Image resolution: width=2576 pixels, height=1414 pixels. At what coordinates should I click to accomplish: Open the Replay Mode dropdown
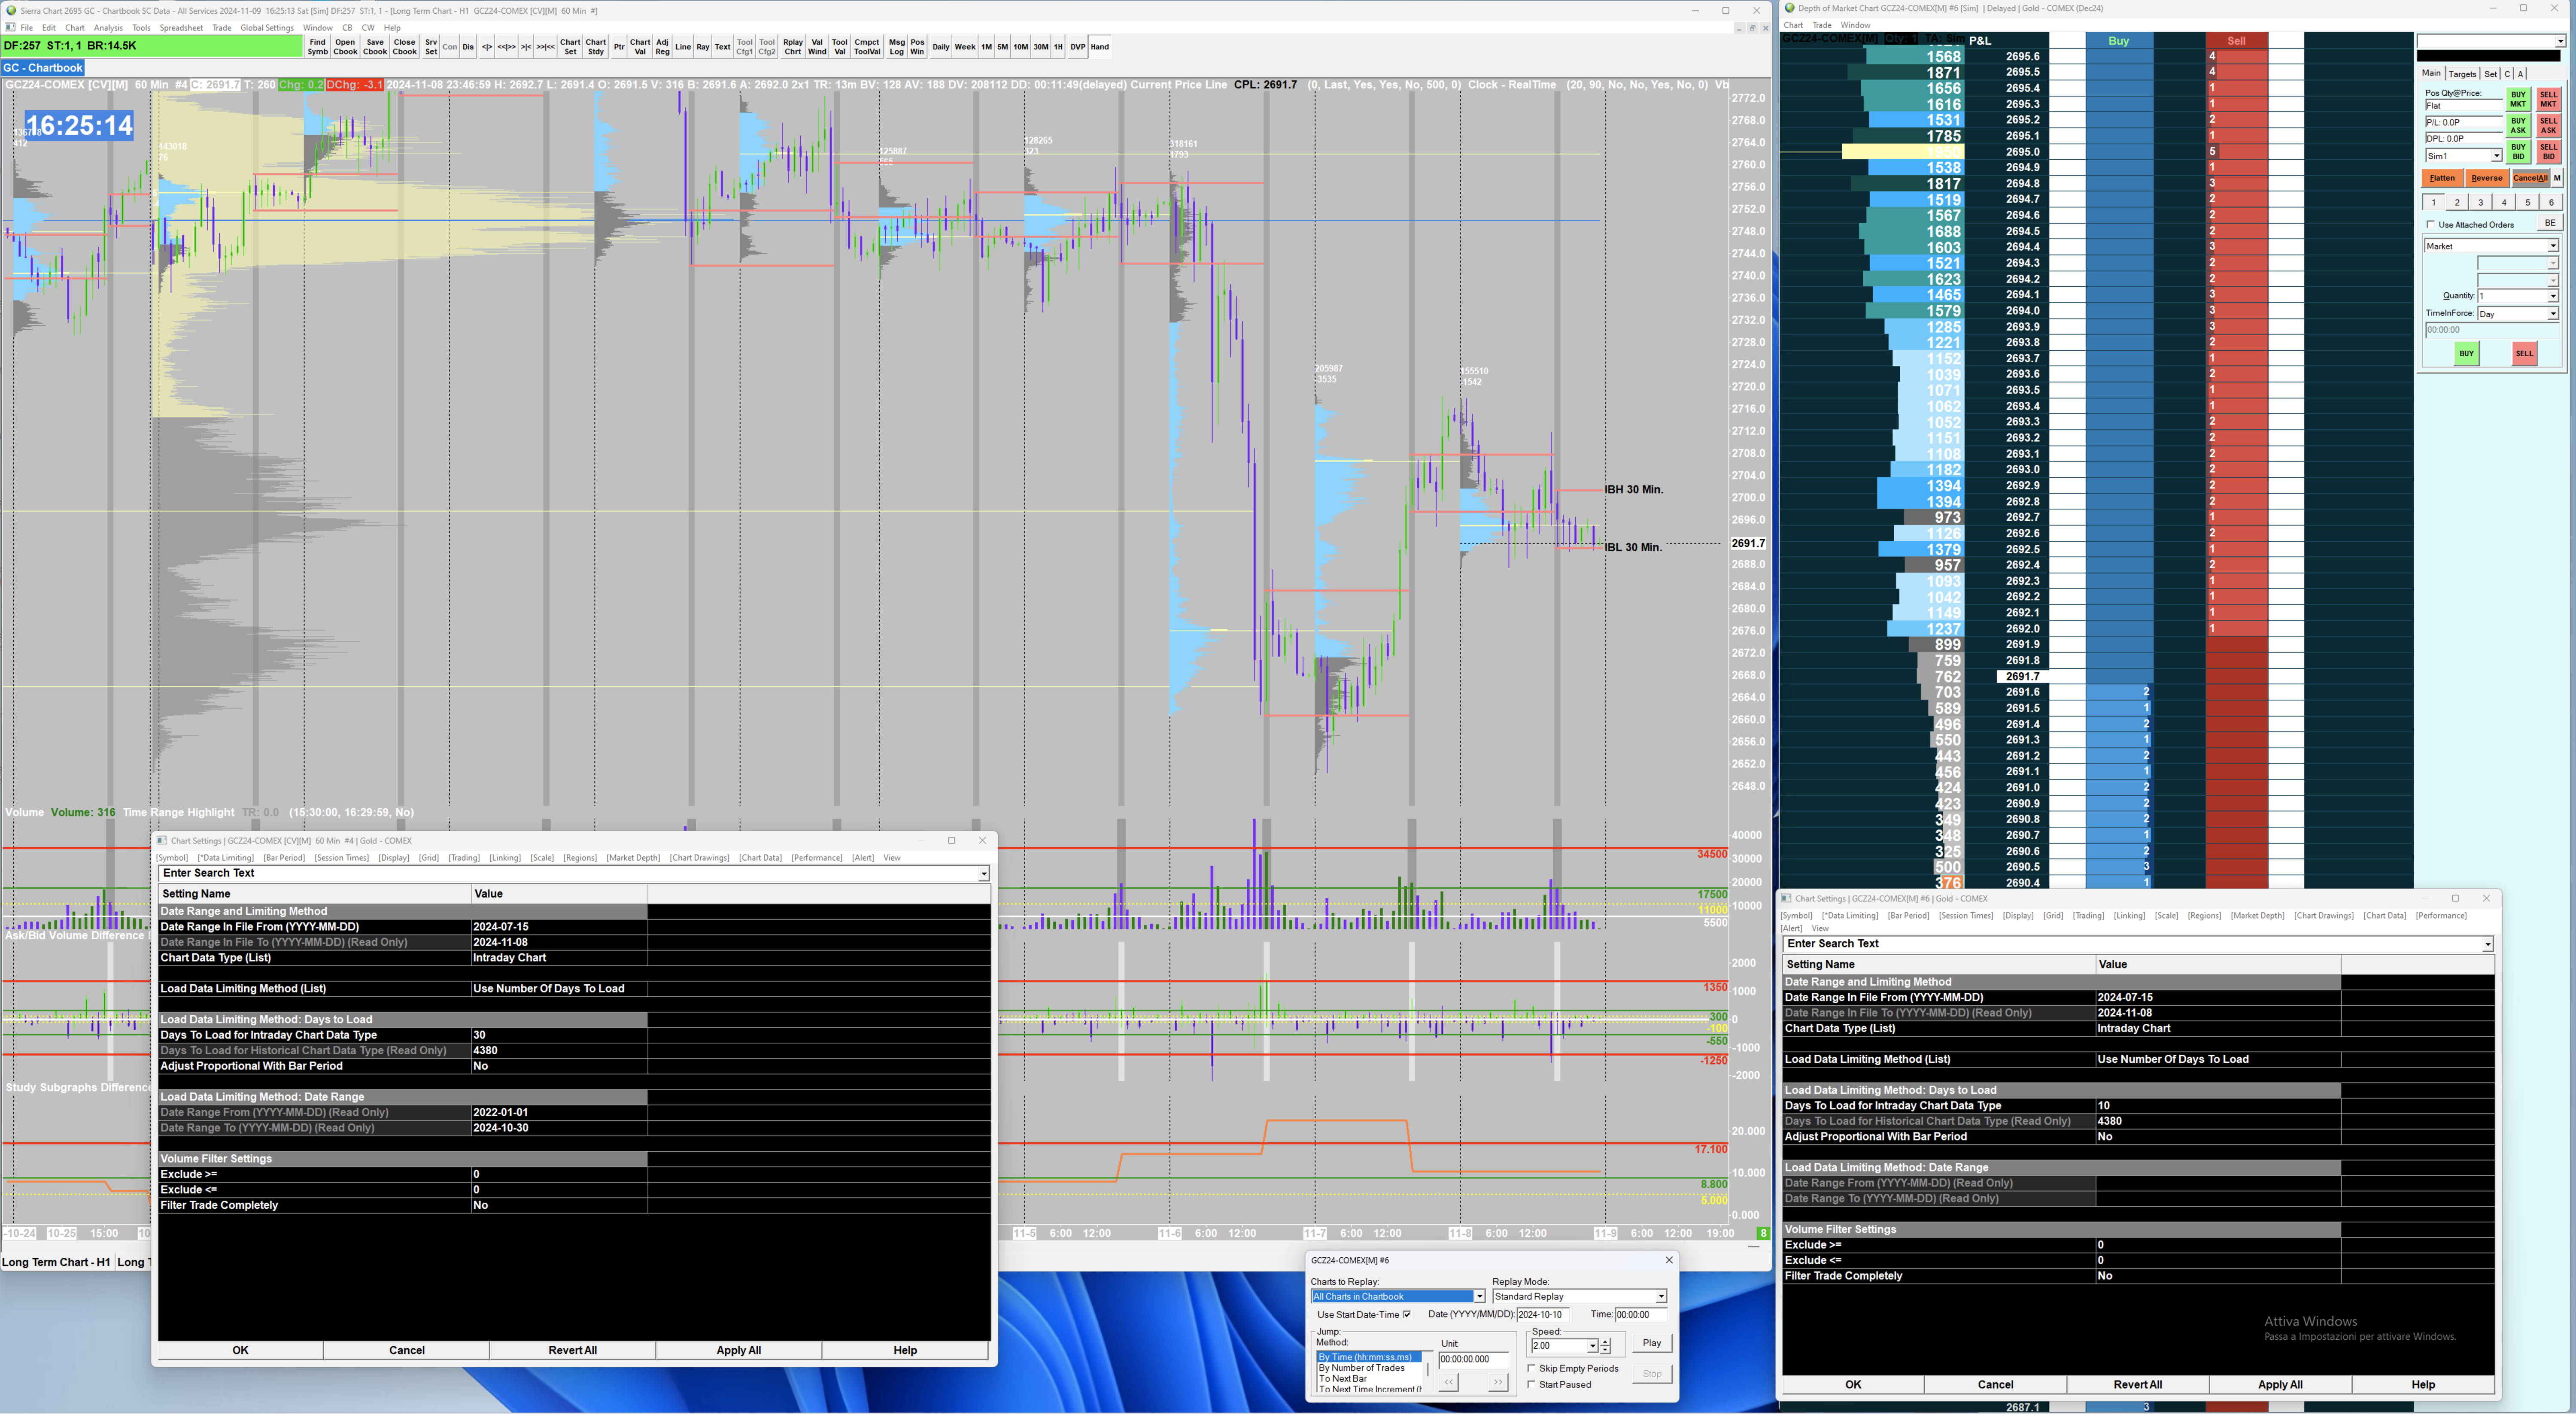(x=1661, y=1297)
